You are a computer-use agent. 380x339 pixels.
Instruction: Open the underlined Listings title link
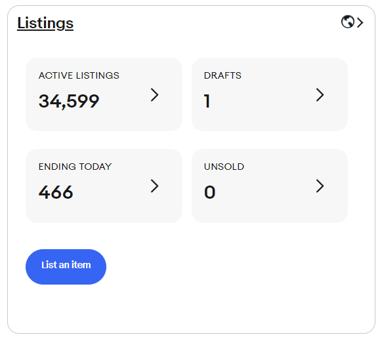click(45, 24)
